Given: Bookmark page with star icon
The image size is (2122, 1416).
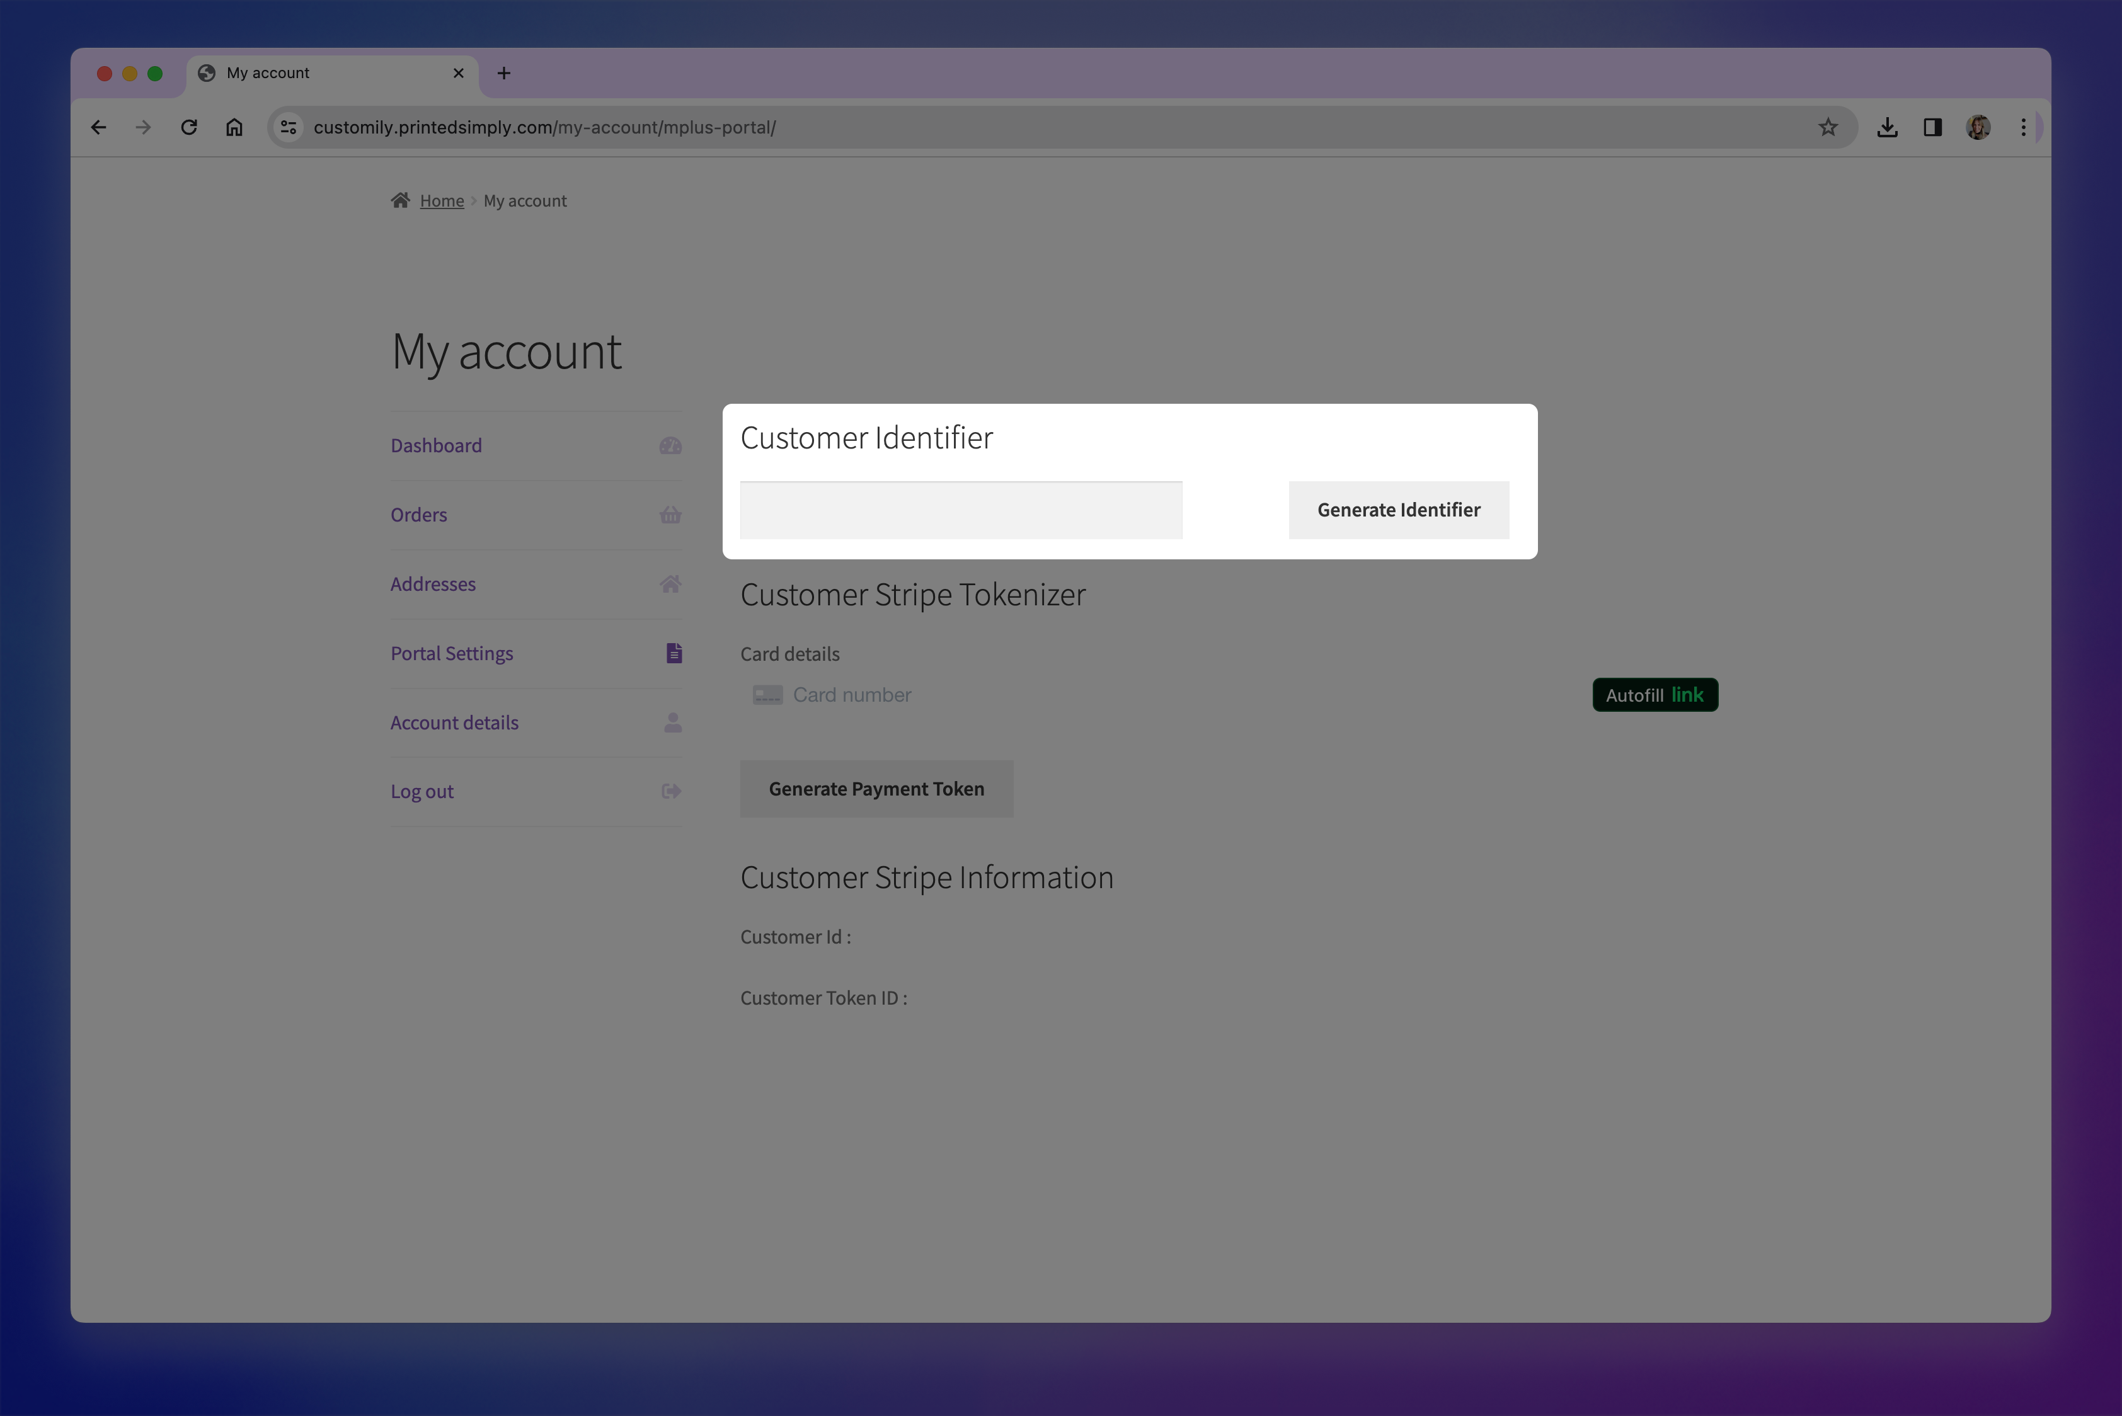Looking at the screenshot, I should (x=1828, y=127).
